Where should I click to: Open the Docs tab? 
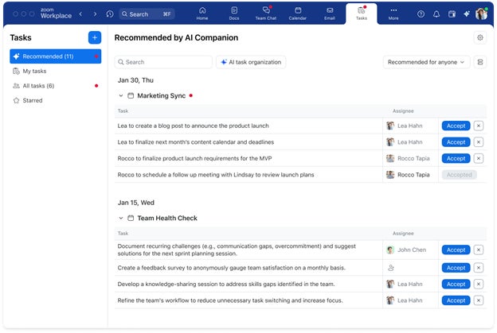pos(234,14)
